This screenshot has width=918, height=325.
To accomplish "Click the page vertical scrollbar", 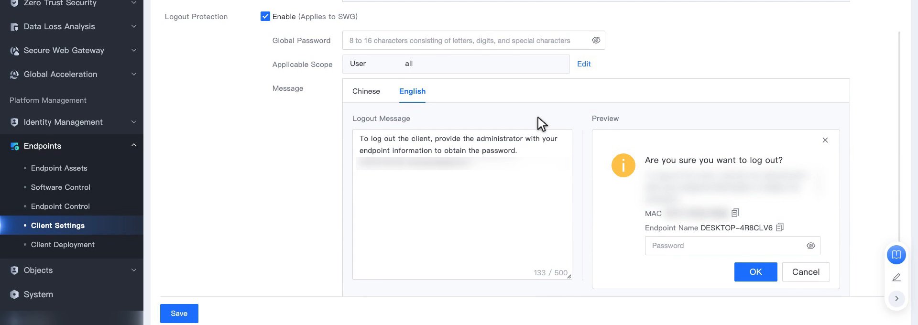I will coord(899,136).
